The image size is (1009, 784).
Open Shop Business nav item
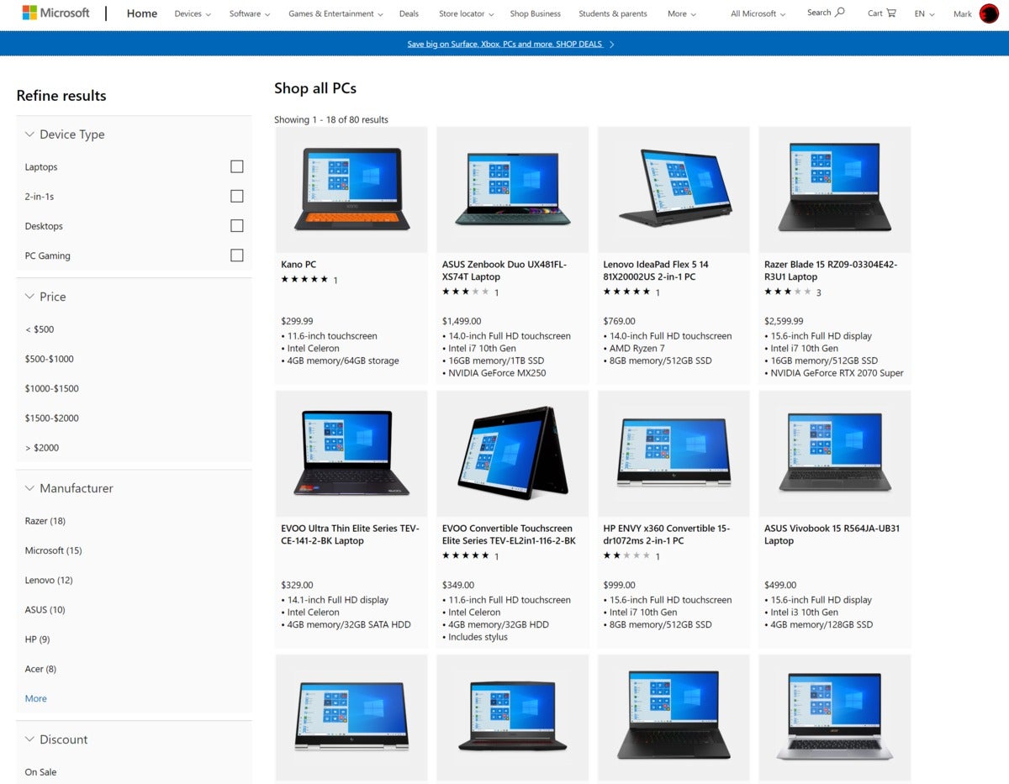point(535,13)
